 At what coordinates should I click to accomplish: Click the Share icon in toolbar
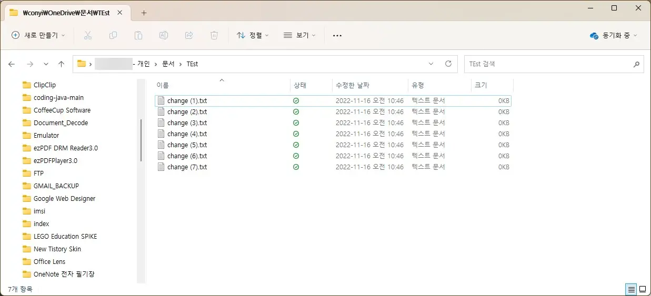coord(189,35)
